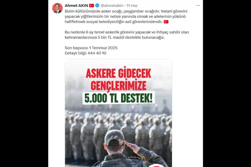Open the attached soldier poster image
This screenshot has width=251, height=167.
(x=119, y=113)
